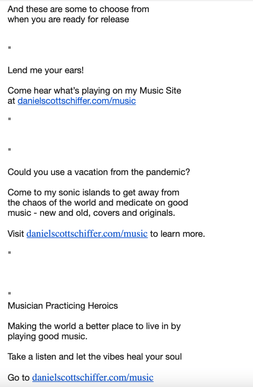The height and width of the screenshot is (387, 253).
Task: Follow the music link after 'Go to'
Action: [x=93, y=377]
